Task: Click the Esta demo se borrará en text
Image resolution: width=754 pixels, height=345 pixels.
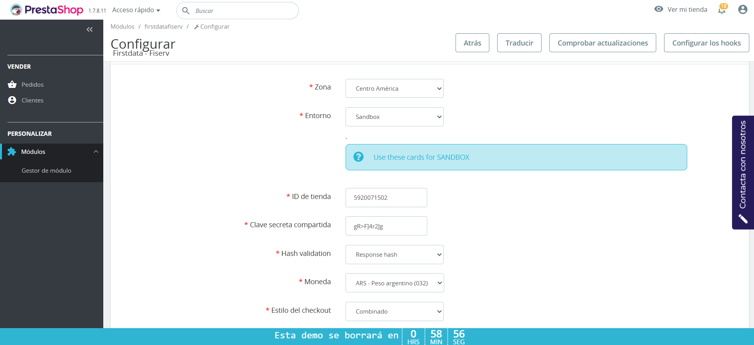Action: click(337, 335)
